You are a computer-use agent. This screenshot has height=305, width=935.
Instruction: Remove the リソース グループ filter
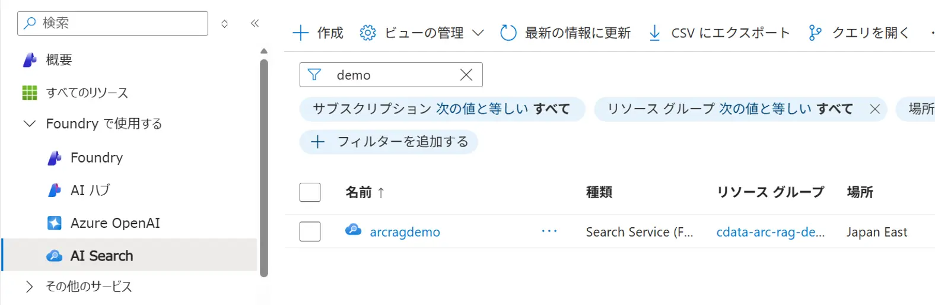pos(874,109)
